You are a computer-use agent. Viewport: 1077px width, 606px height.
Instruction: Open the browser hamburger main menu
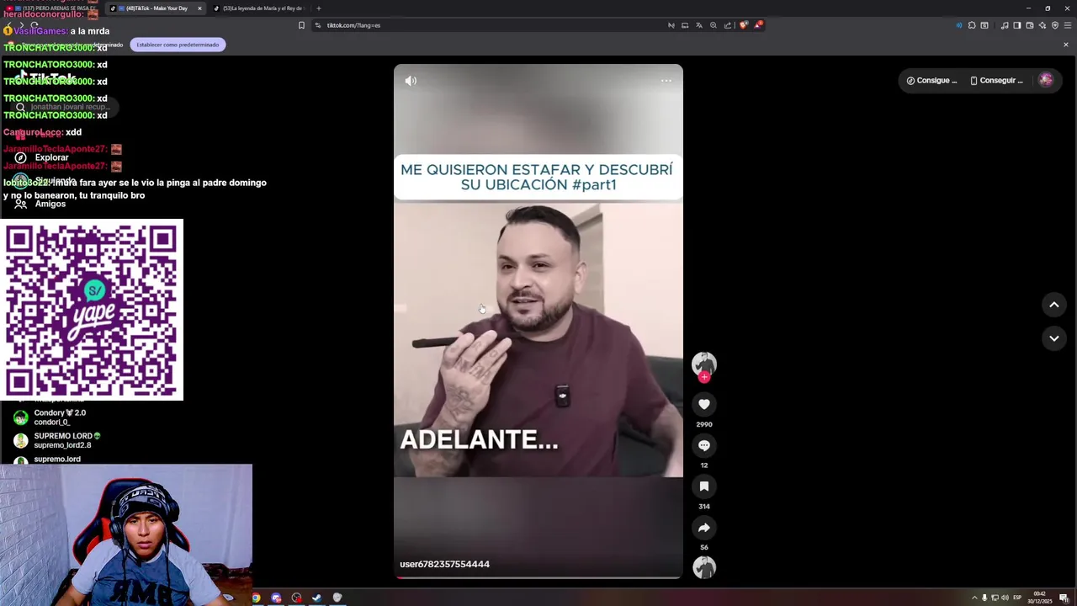pos(1068,25)
